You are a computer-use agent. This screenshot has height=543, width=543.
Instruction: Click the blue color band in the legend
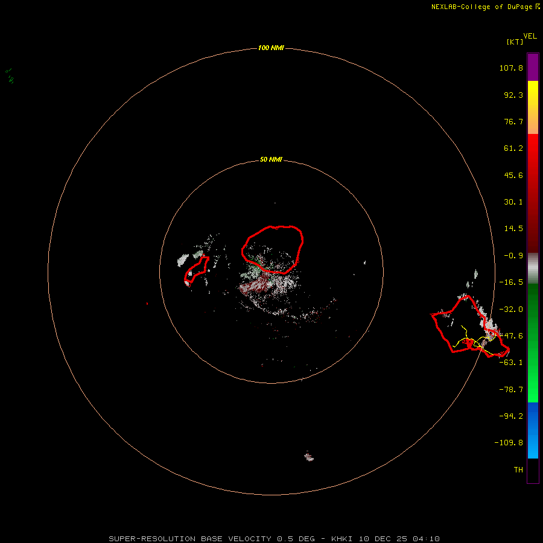[x=533, y=430]
